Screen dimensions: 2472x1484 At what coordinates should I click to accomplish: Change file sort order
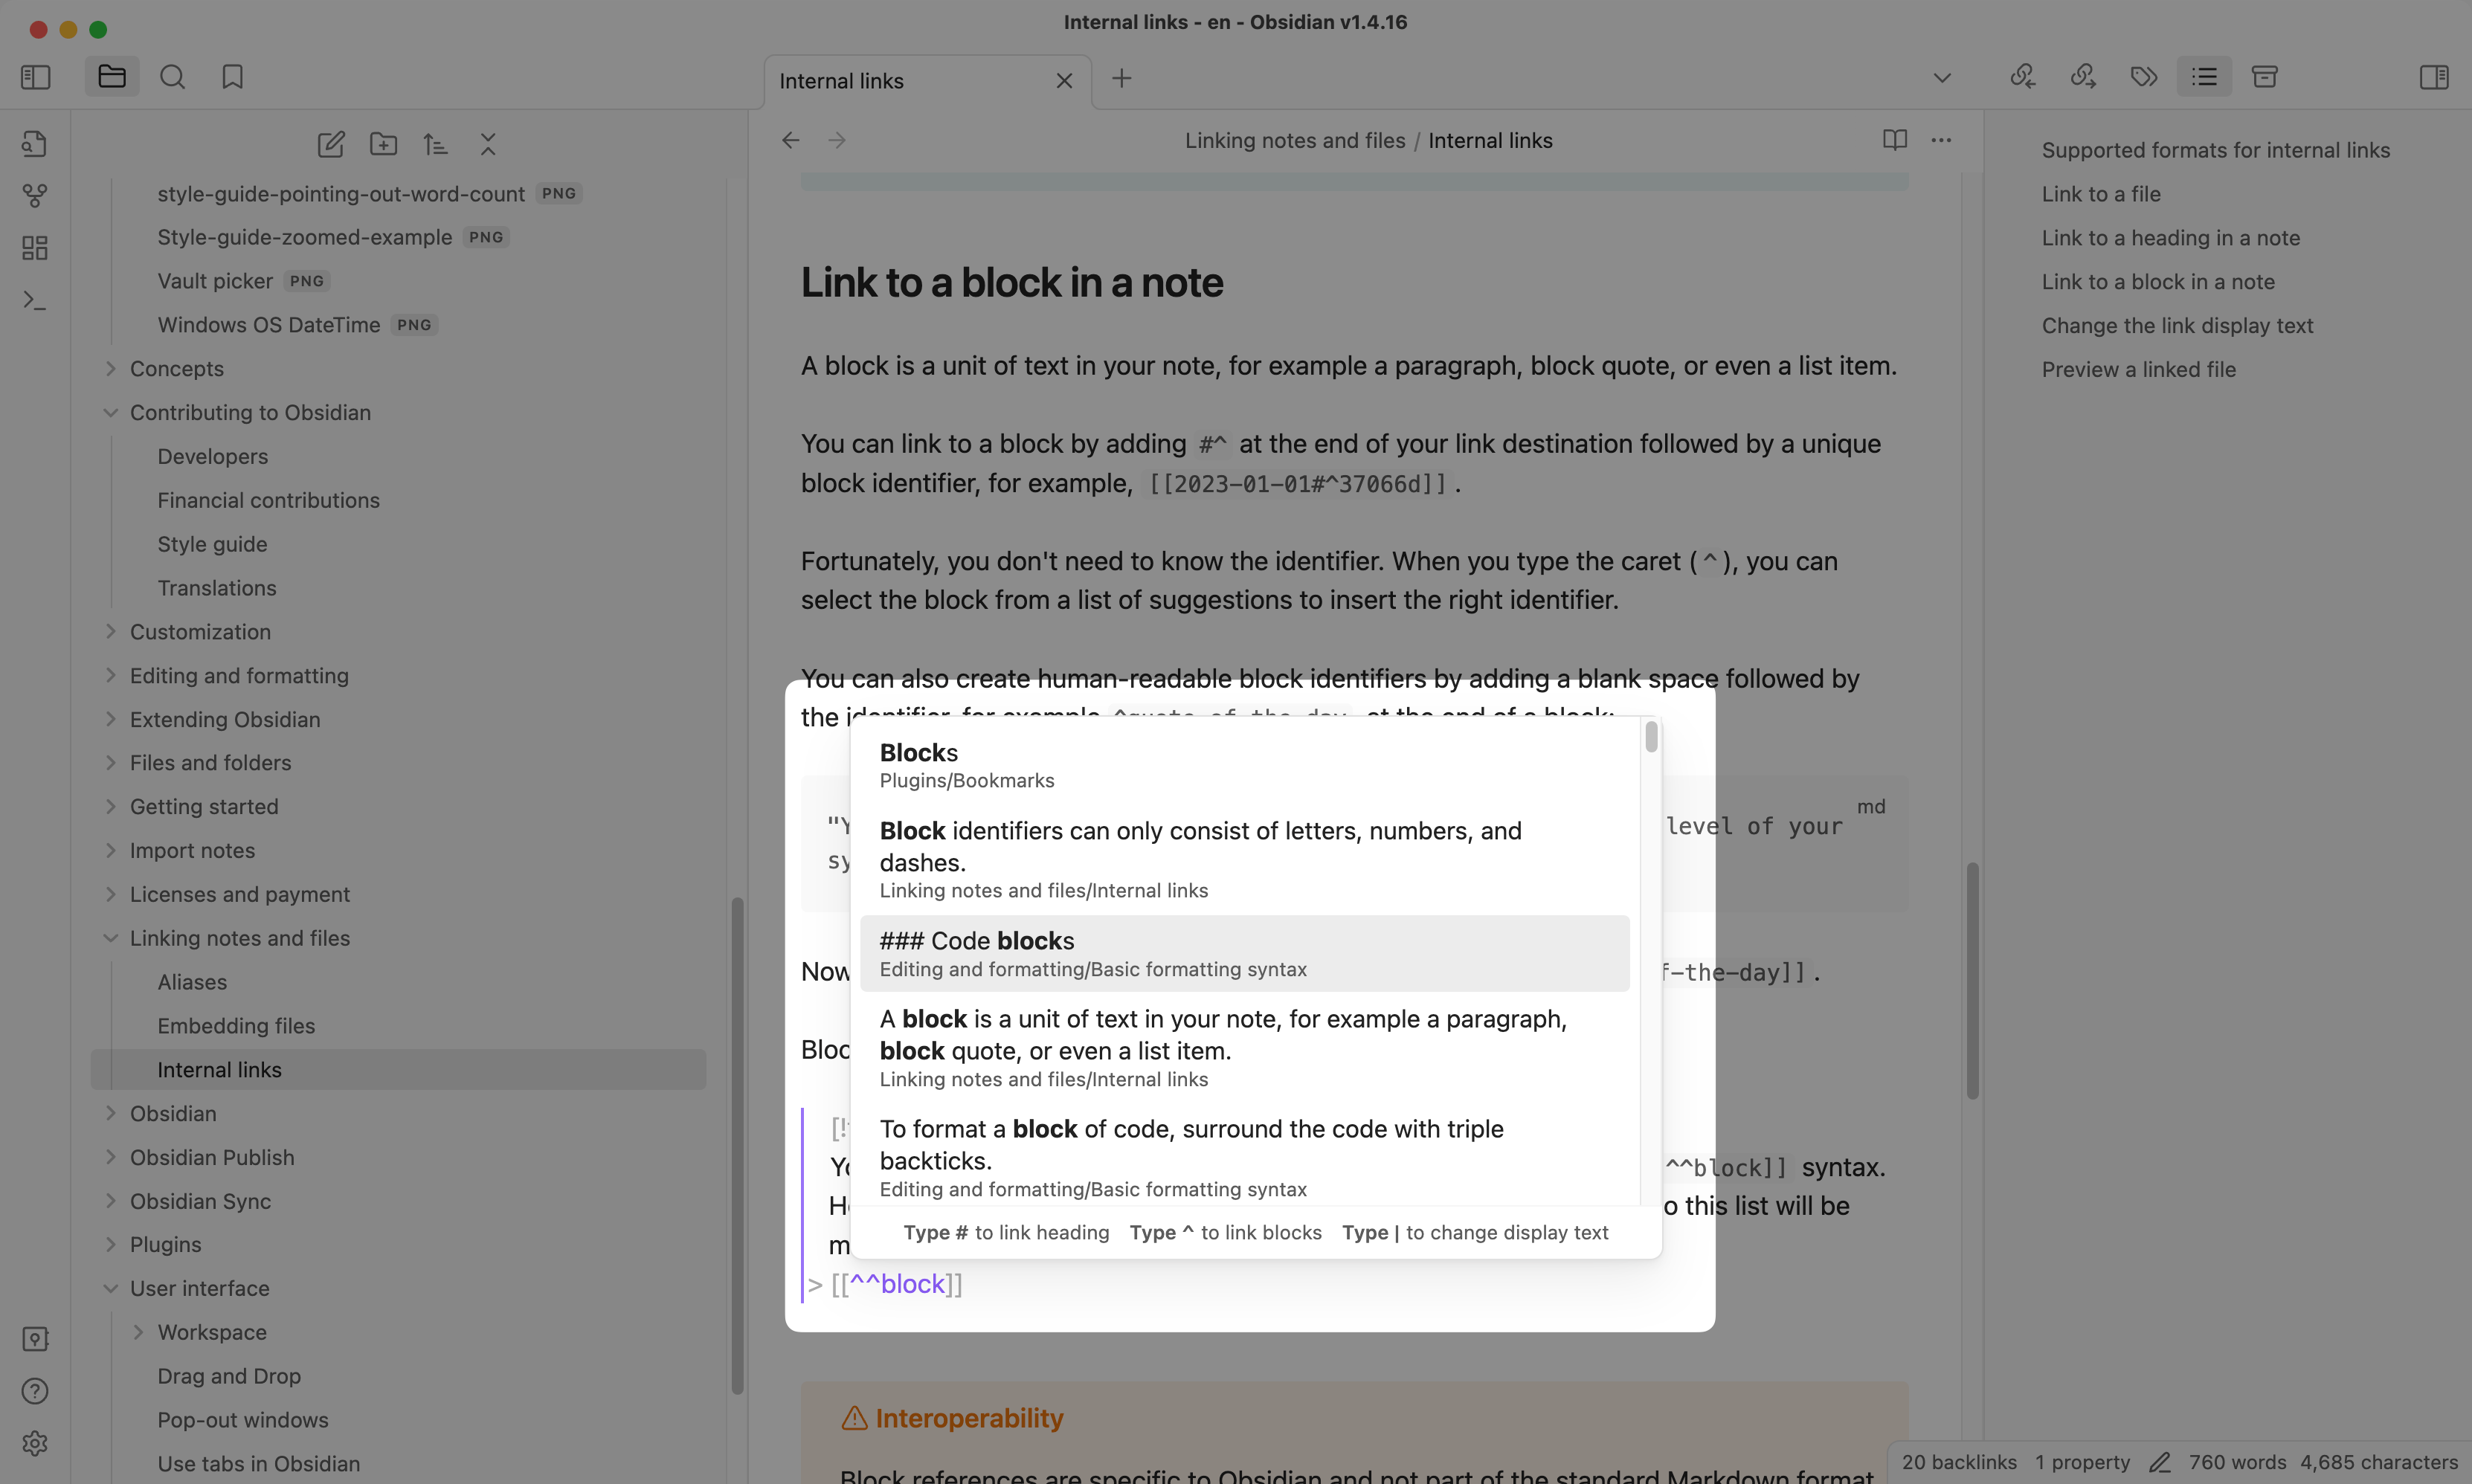(435, 144)
